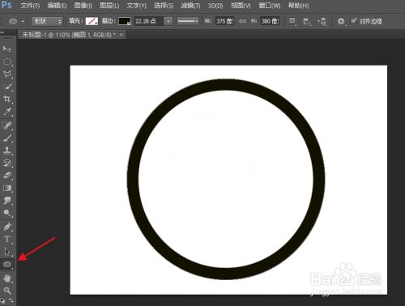The height and width of the screenshot is (306, 405).
Task: Select the Eyedropper tool
Action: (x=7, y=112)
